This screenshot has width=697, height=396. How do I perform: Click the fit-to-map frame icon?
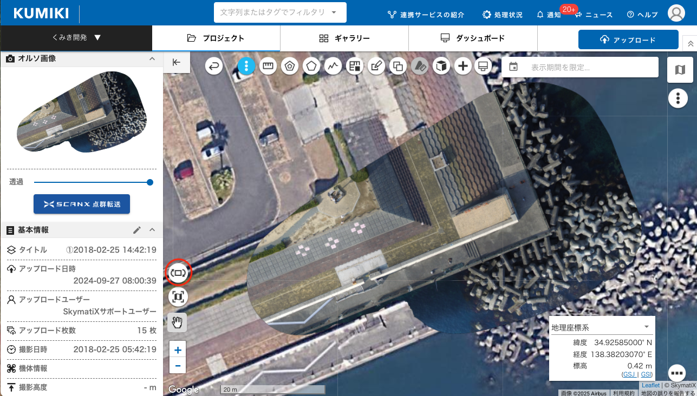(x=178, y=296)
